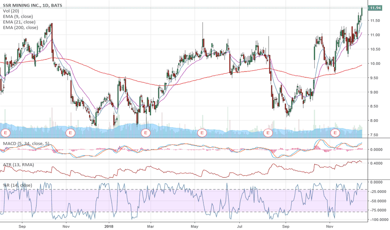Screen dimensions: 390x230
Task: Click the SSR MINING INC., 1D, BATS title
Action: [33, 5]
